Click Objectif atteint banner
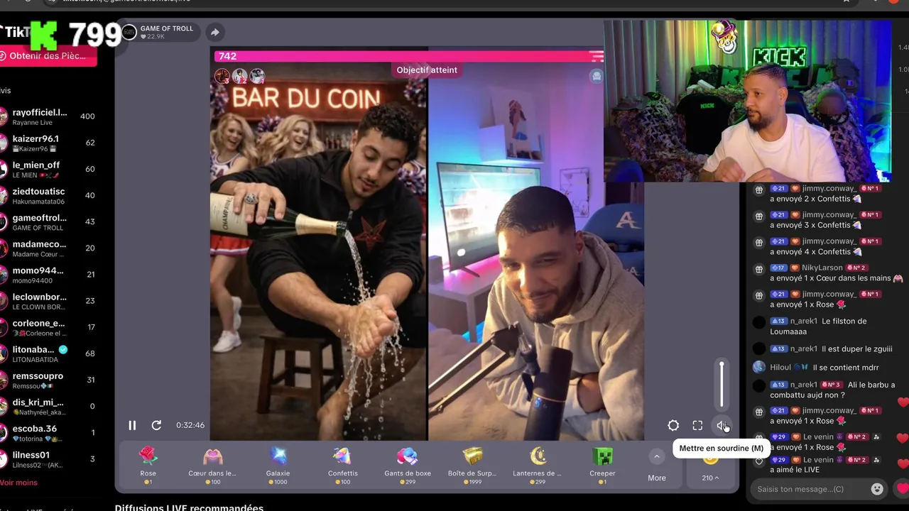 click(x=427, y=70)
